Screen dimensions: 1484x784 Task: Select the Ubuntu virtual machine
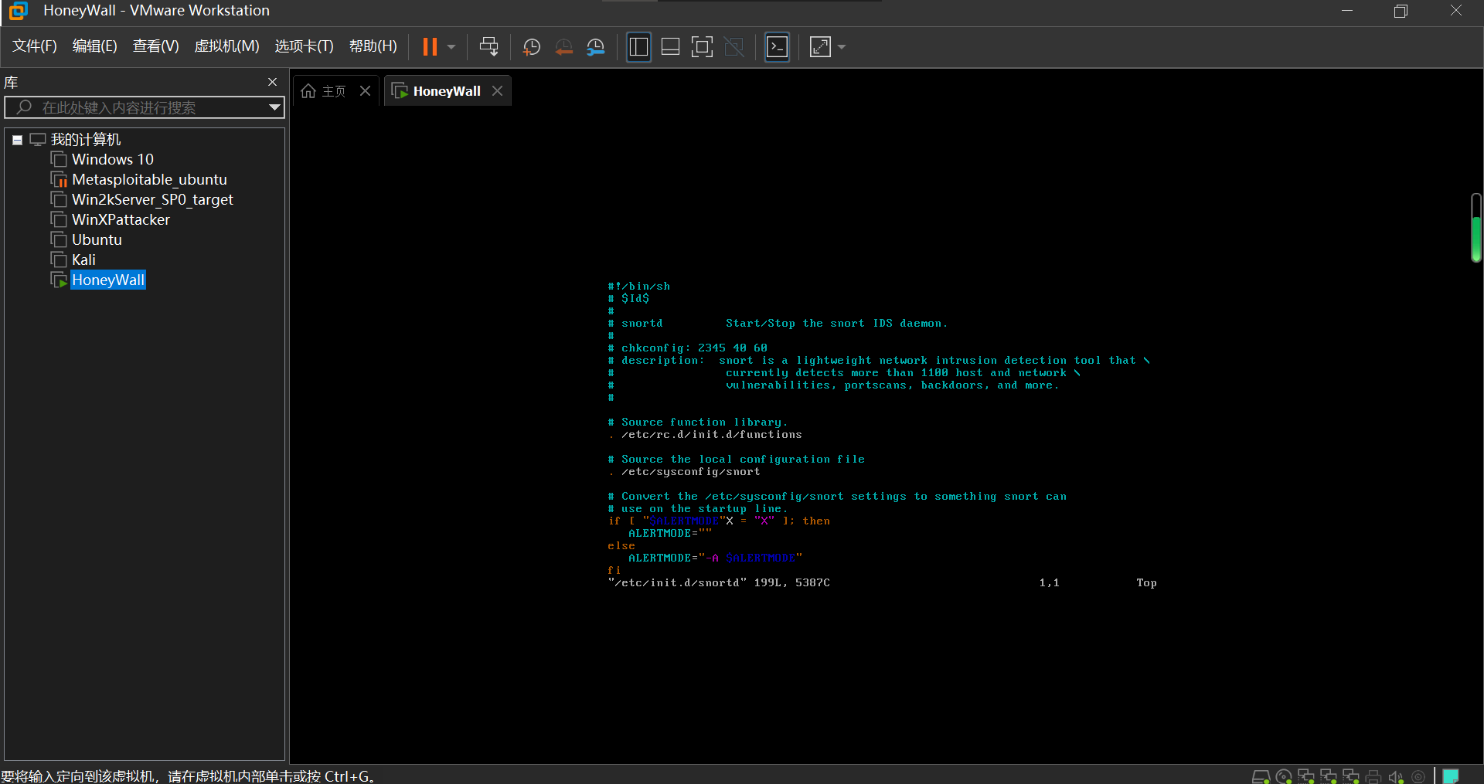(97, 240)
